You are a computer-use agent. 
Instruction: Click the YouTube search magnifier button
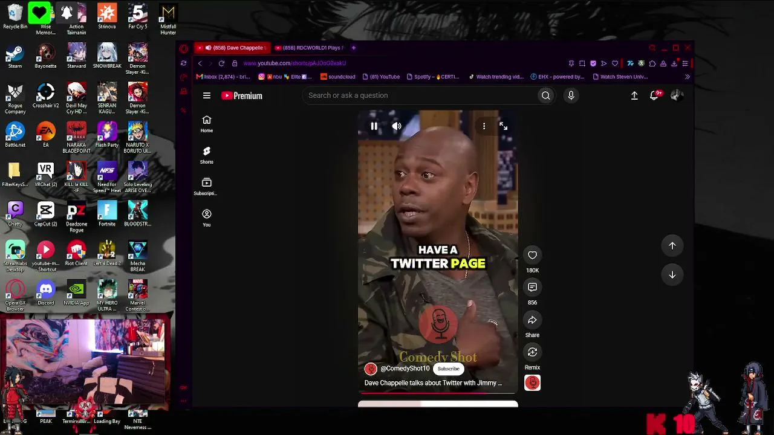point(545,95)
